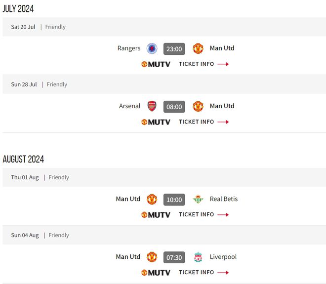Viewport: 326px width, 284px height.
Task: Click Man Utd crest in Arsenal fixture
Action: click(x=198, y=106)
